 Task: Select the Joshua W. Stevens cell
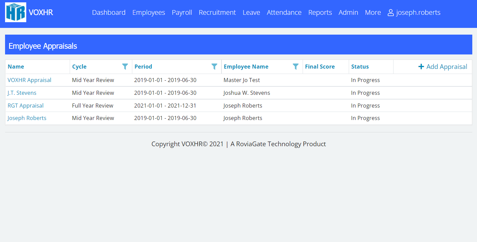click(247, 93)
